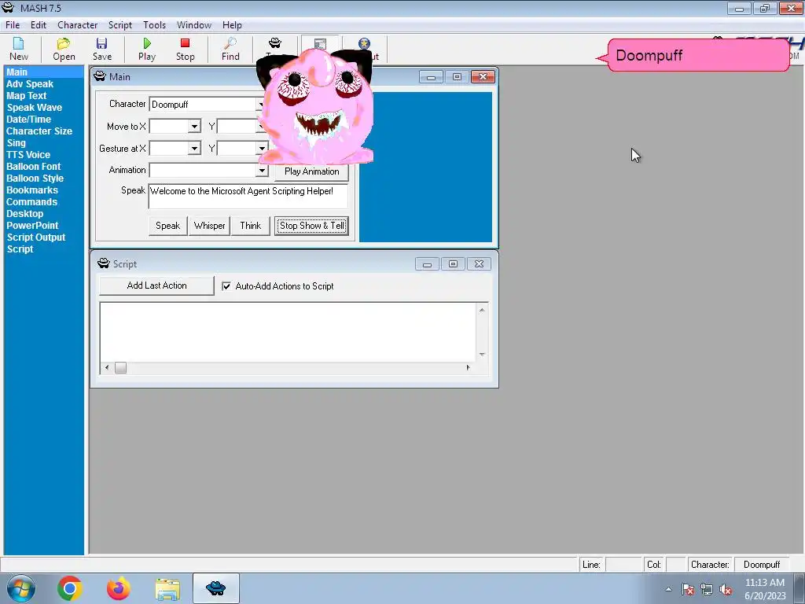805x604 pixels.
Task: Open Windows Explorer from taskbar
Action: pyautogui.click(x=167, y=589)
